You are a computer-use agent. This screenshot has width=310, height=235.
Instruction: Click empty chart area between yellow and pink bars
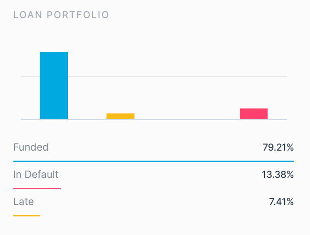point(187,99)
